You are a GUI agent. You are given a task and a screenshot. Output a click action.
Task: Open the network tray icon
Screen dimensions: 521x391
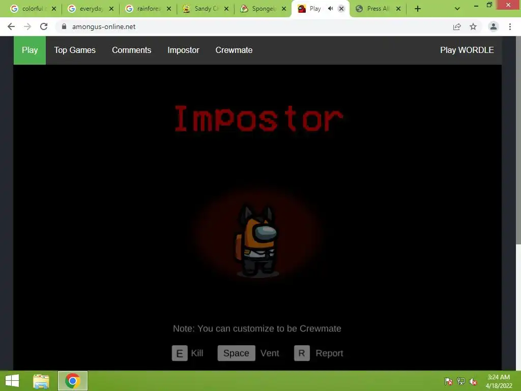pyautogui.click(x=461, y=381)
